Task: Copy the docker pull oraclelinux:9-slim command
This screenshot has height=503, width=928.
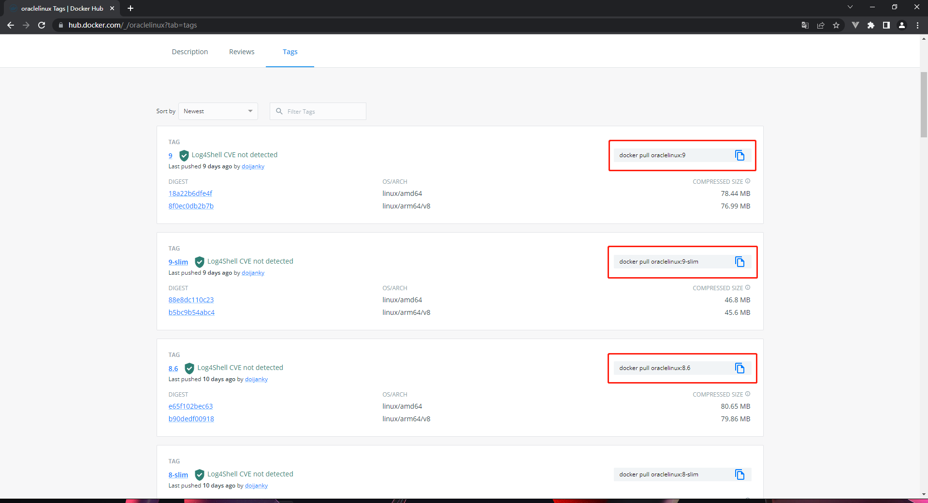Action: tap(739, 262)
